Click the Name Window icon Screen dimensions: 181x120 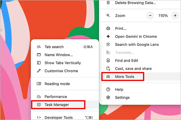(x=39, y=55)
